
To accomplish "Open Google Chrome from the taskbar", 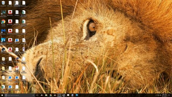I will 51,95.
